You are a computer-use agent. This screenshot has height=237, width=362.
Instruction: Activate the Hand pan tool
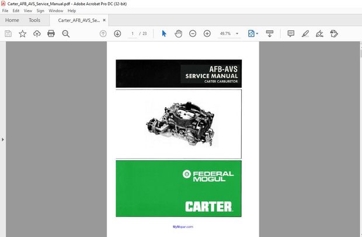coord(179,34)
